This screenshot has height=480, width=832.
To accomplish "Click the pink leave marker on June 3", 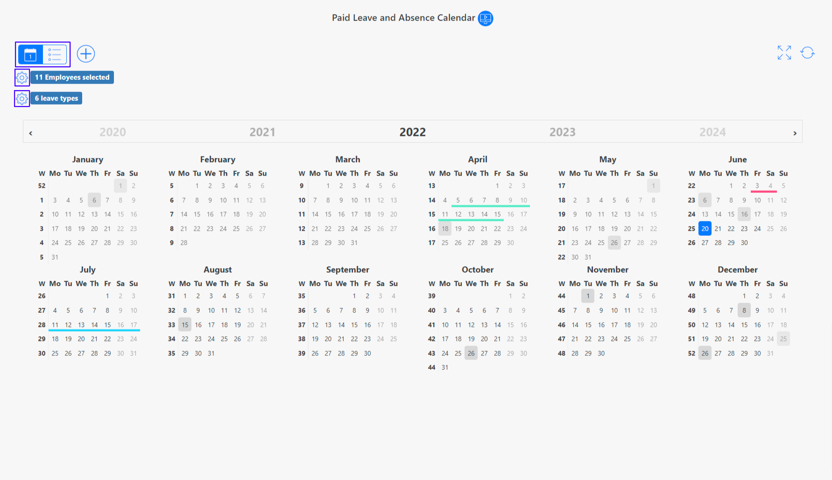I will pos(757,186).
